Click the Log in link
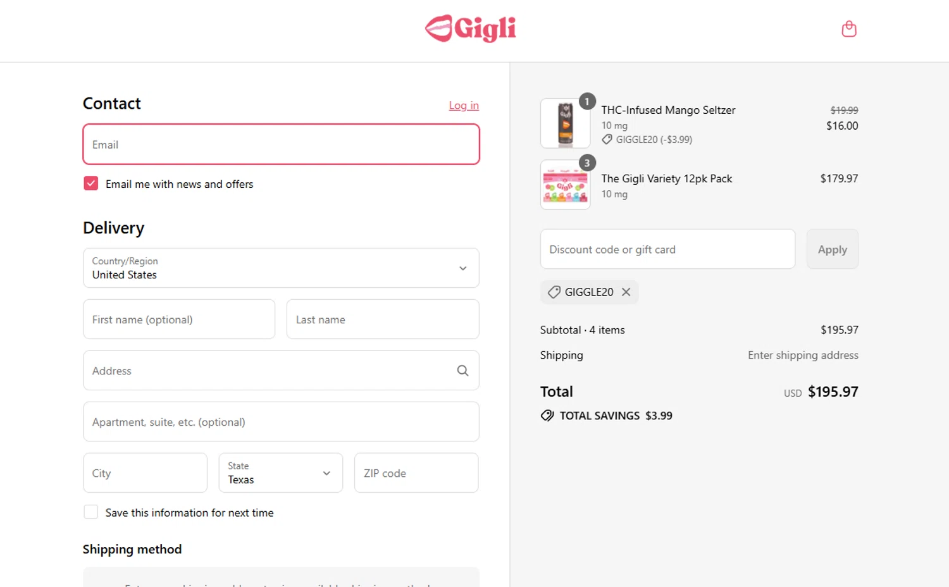Viewport: 949px width, 587px height. point(464,106)
